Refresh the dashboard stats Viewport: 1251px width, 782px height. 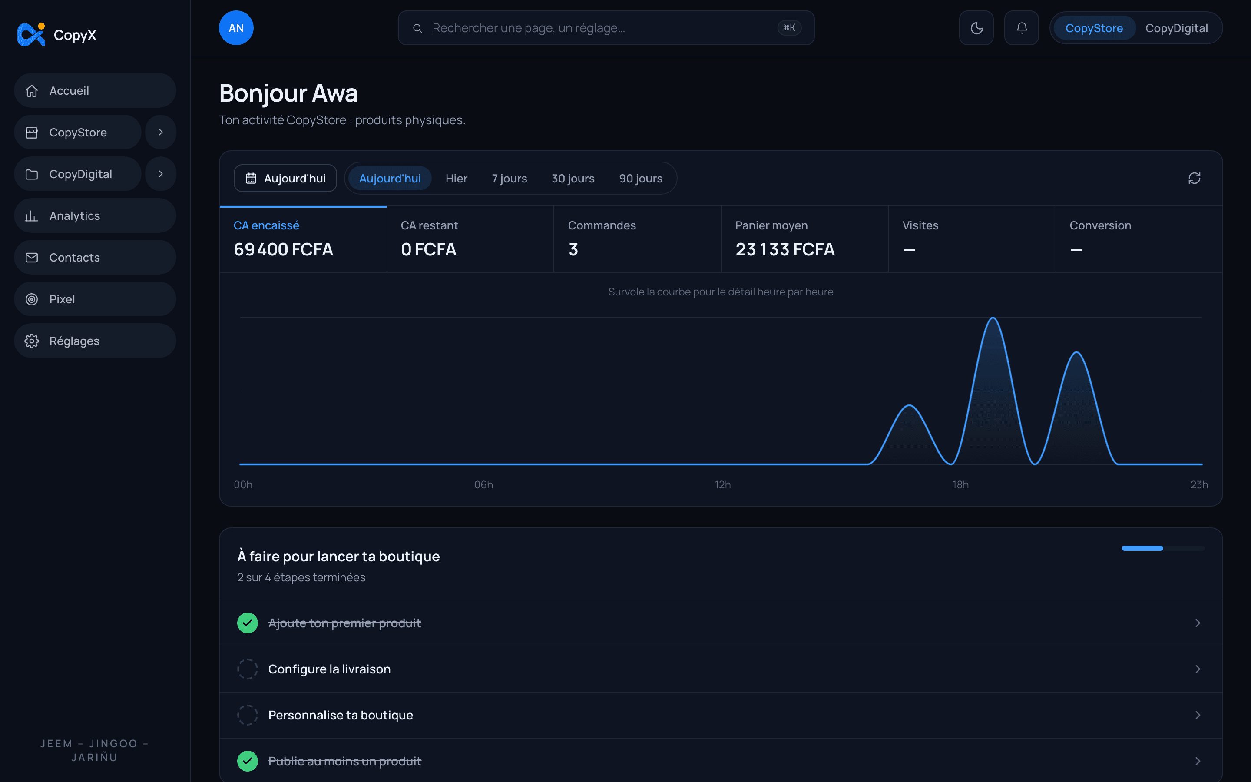(x=1194, y=179)
